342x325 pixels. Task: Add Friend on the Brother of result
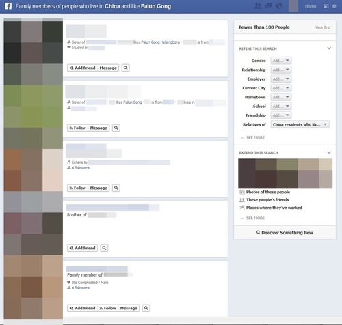pyautogui.click(x=82, y=248)
